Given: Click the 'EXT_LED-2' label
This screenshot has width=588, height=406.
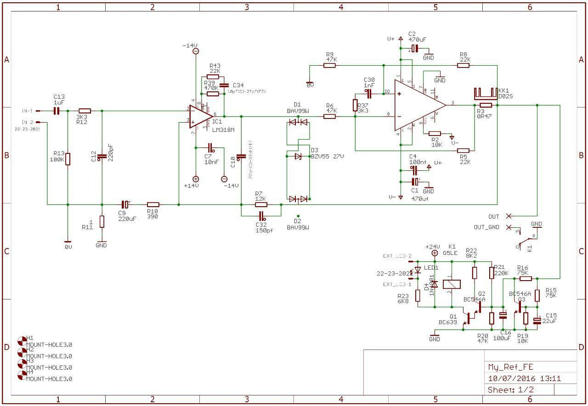Looking at the screenshot, I should click(x=397, y=256).
